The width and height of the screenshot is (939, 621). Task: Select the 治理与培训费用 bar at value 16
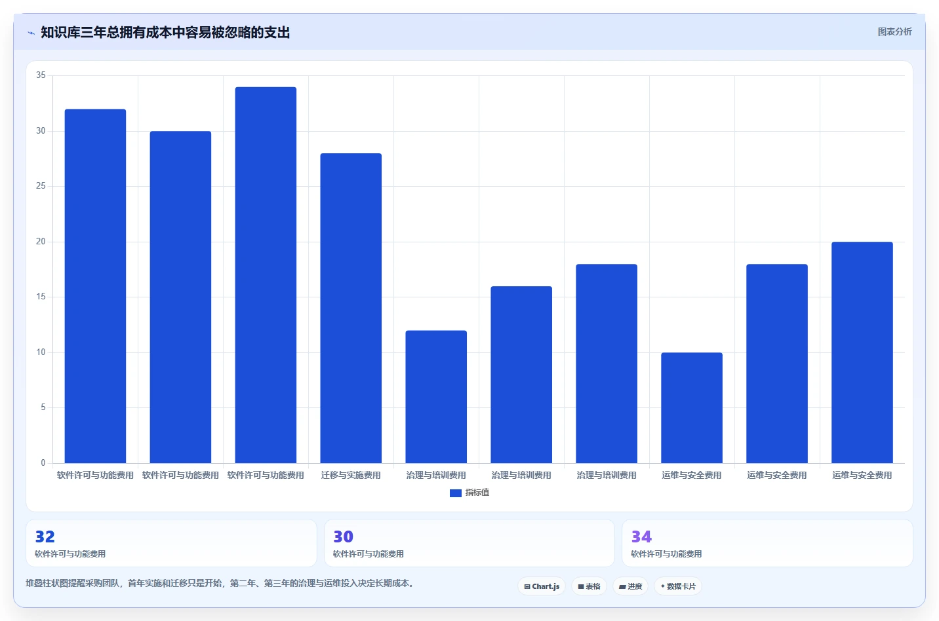pos(521,375)
